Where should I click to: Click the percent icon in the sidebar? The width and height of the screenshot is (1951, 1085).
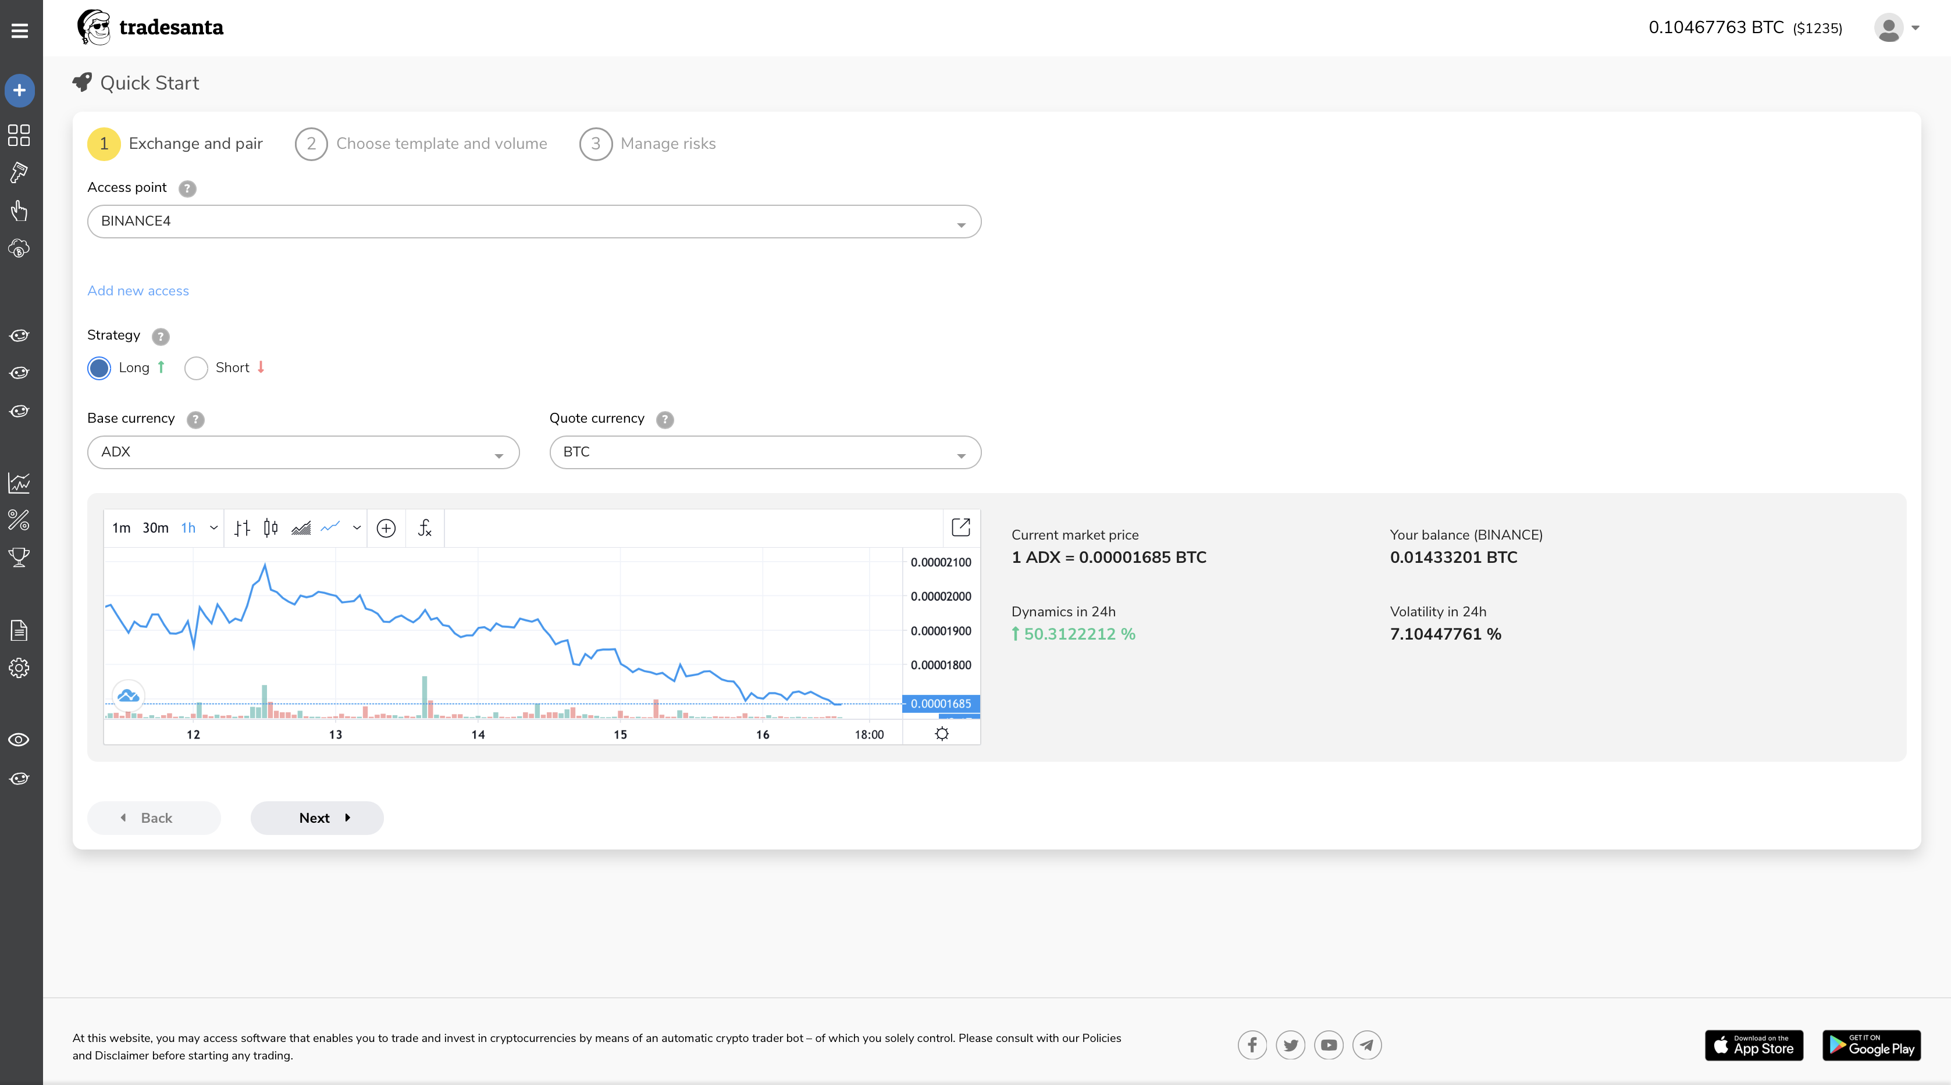tap(19, 519)
